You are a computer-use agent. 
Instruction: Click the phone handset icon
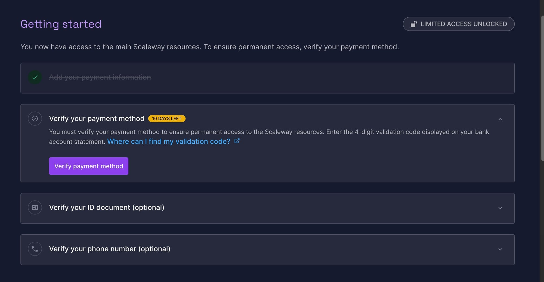point(35,249)
